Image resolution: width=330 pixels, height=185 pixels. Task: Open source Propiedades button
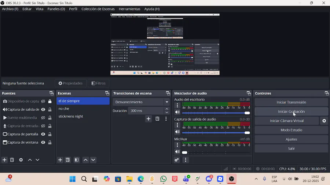[70, 83]
